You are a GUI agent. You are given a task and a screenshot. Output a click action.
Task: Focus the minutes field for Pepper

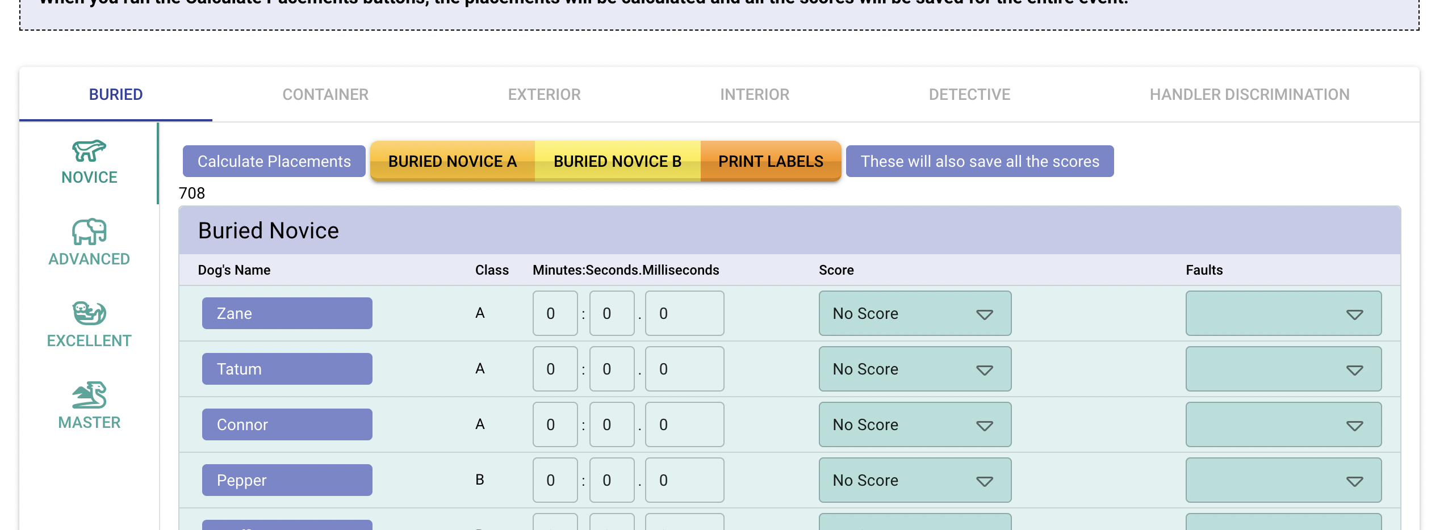point(555,480)
